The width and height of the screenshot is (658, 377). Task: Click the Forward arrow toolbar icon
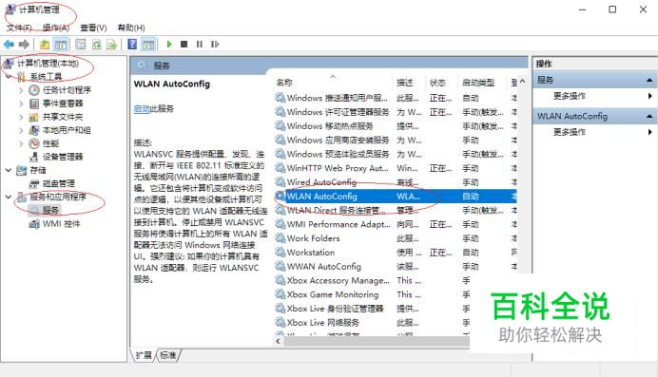tap(24, 44)
